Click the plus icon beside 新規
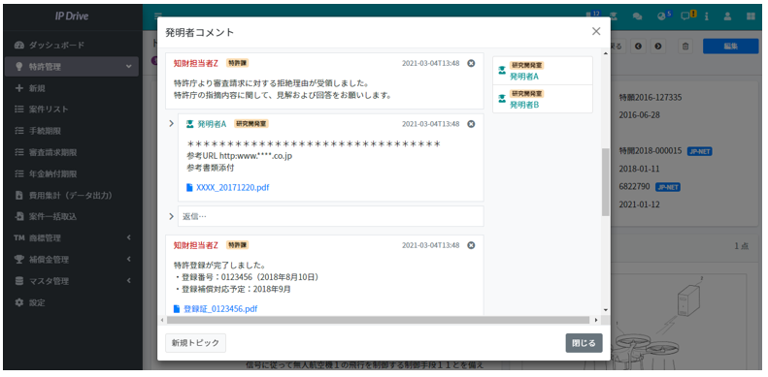768x377 pixels. tap(19, 88)
